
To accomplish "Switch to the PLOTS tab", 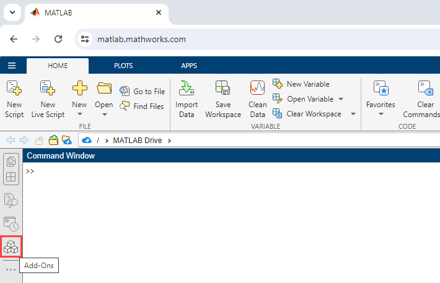I will click(123, 66).
